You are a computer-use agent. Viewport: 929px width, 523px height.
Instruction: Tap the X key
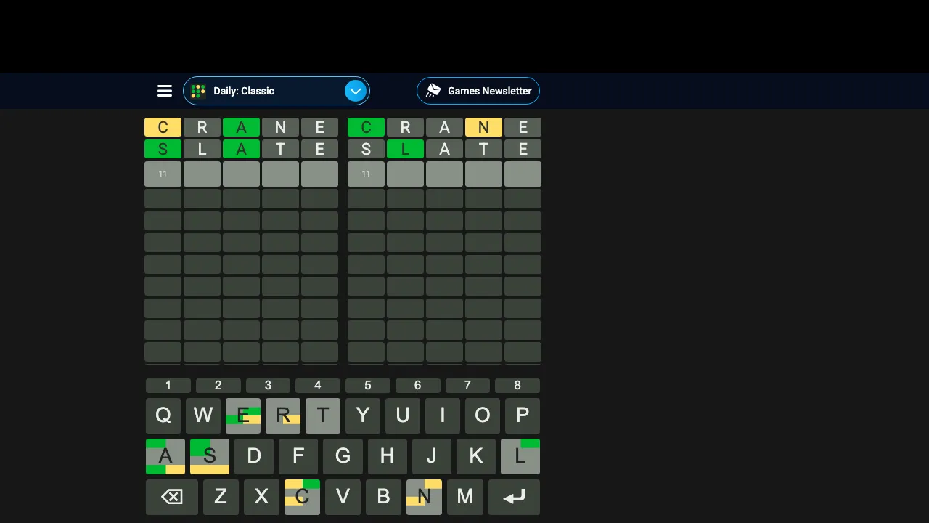pyautogui.click(x=261, y=497)
